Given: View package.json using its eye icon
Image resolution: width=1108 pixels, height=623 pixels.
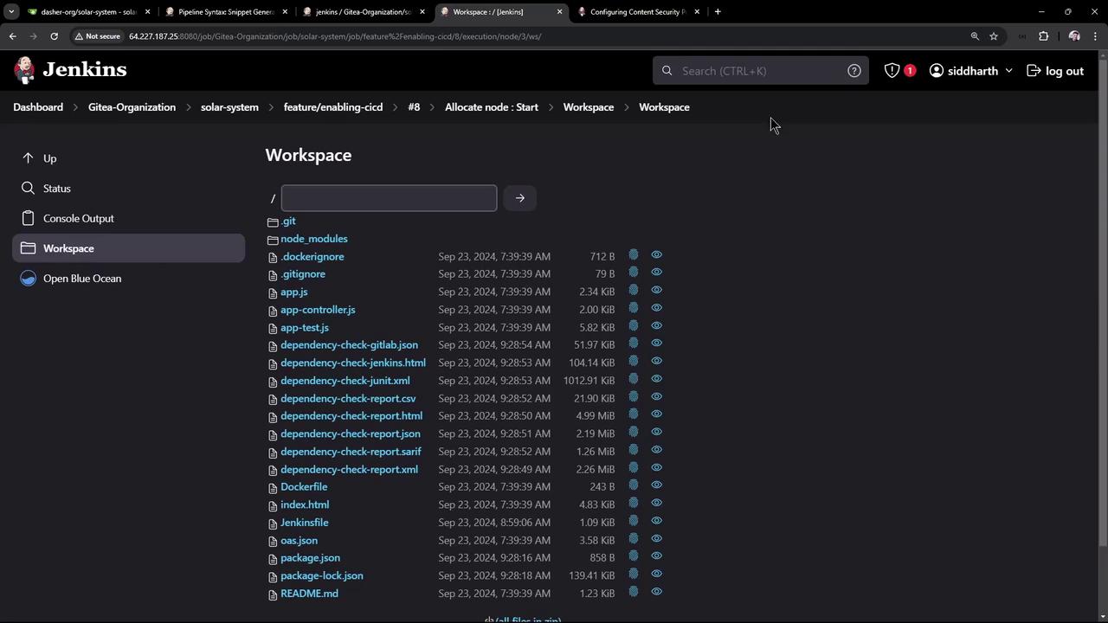Looking at the screenshot, I should click(656, 556).
